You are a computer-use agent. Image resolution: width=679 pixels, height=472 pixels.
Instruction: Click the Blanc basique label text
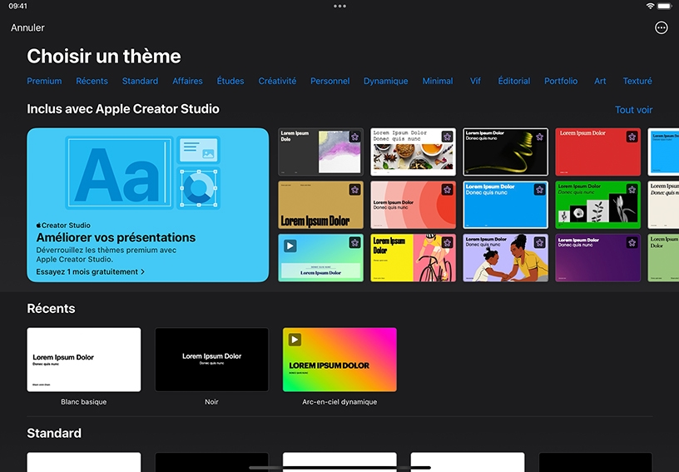[83, 402]
